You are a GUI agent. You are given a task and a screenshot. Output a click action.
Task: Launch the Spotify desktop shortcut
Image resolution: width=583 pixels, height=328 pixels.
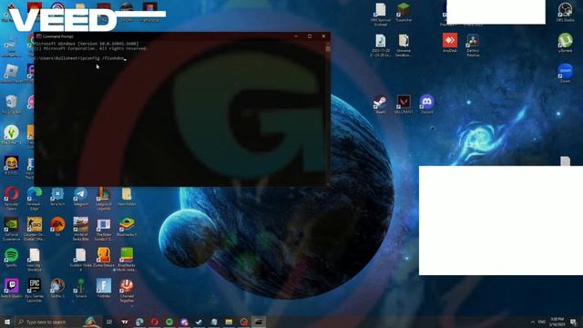point(11,258)
